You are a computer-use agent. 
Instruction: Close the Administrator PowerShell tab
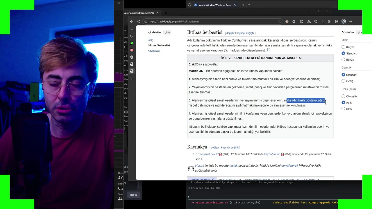pos(235,5)
